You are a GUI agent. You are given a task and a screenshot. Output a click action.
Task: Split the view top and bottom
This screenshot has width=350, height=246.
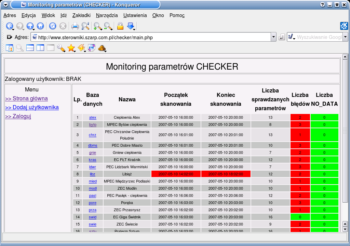click(x=30, y=48)
